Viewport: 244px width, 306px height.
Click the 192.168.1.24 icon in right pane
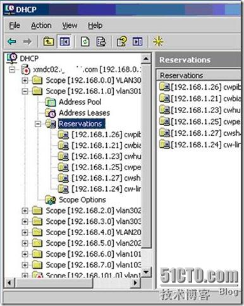pos(164,145)
